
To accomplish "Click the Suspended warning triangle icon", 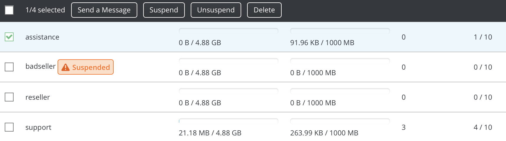I will [x=66, y=67].
